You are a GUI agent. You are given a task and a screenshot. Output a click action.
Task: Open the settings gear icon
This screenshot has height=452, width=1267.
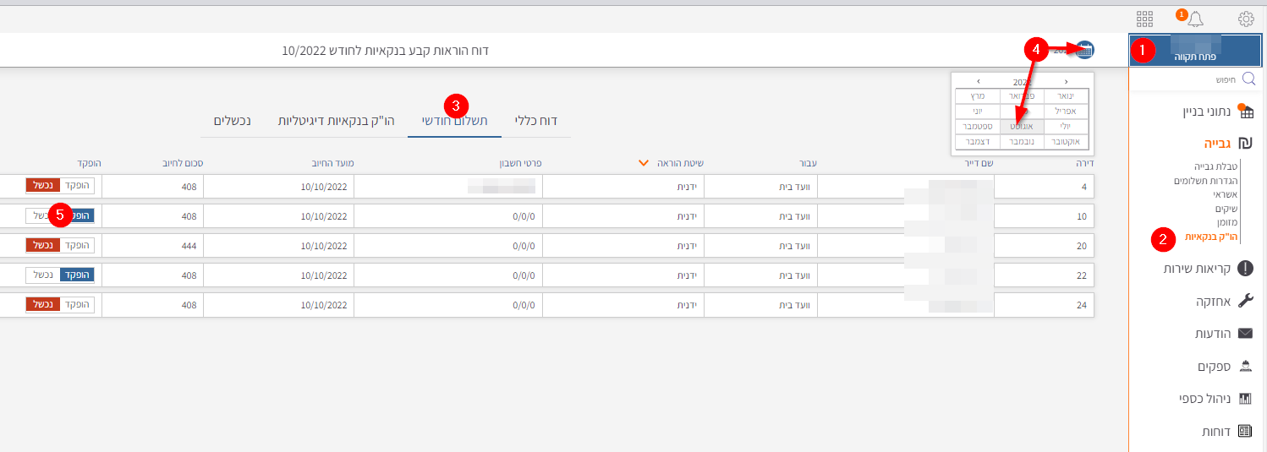pyautogui.click(x=1246, y=19)
